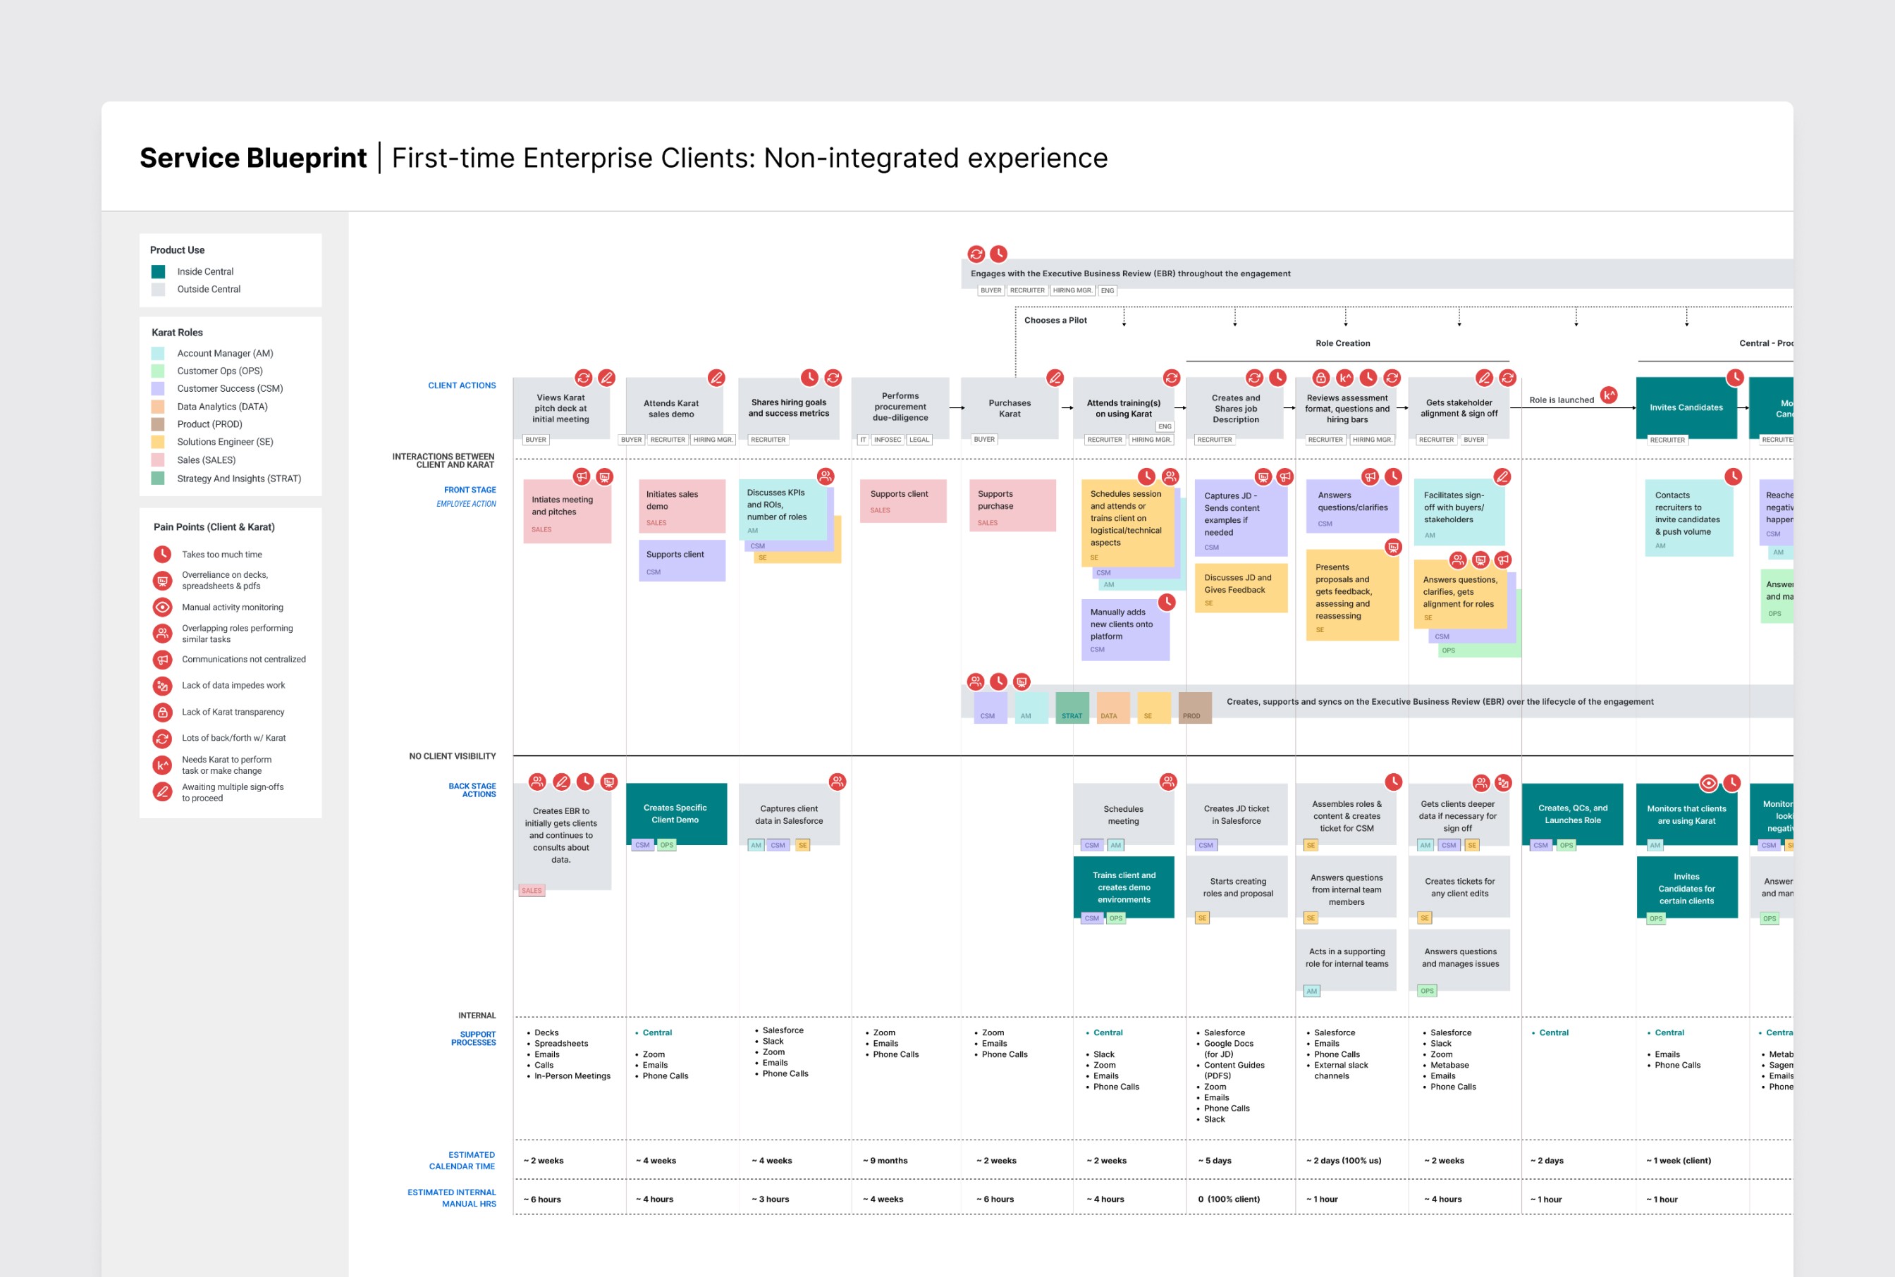The width and height of the screenshot is (1895, 1277).
Task: Click the 'Manual activity monitoring' eye legend icon
Action: click(x=162, y=607)
